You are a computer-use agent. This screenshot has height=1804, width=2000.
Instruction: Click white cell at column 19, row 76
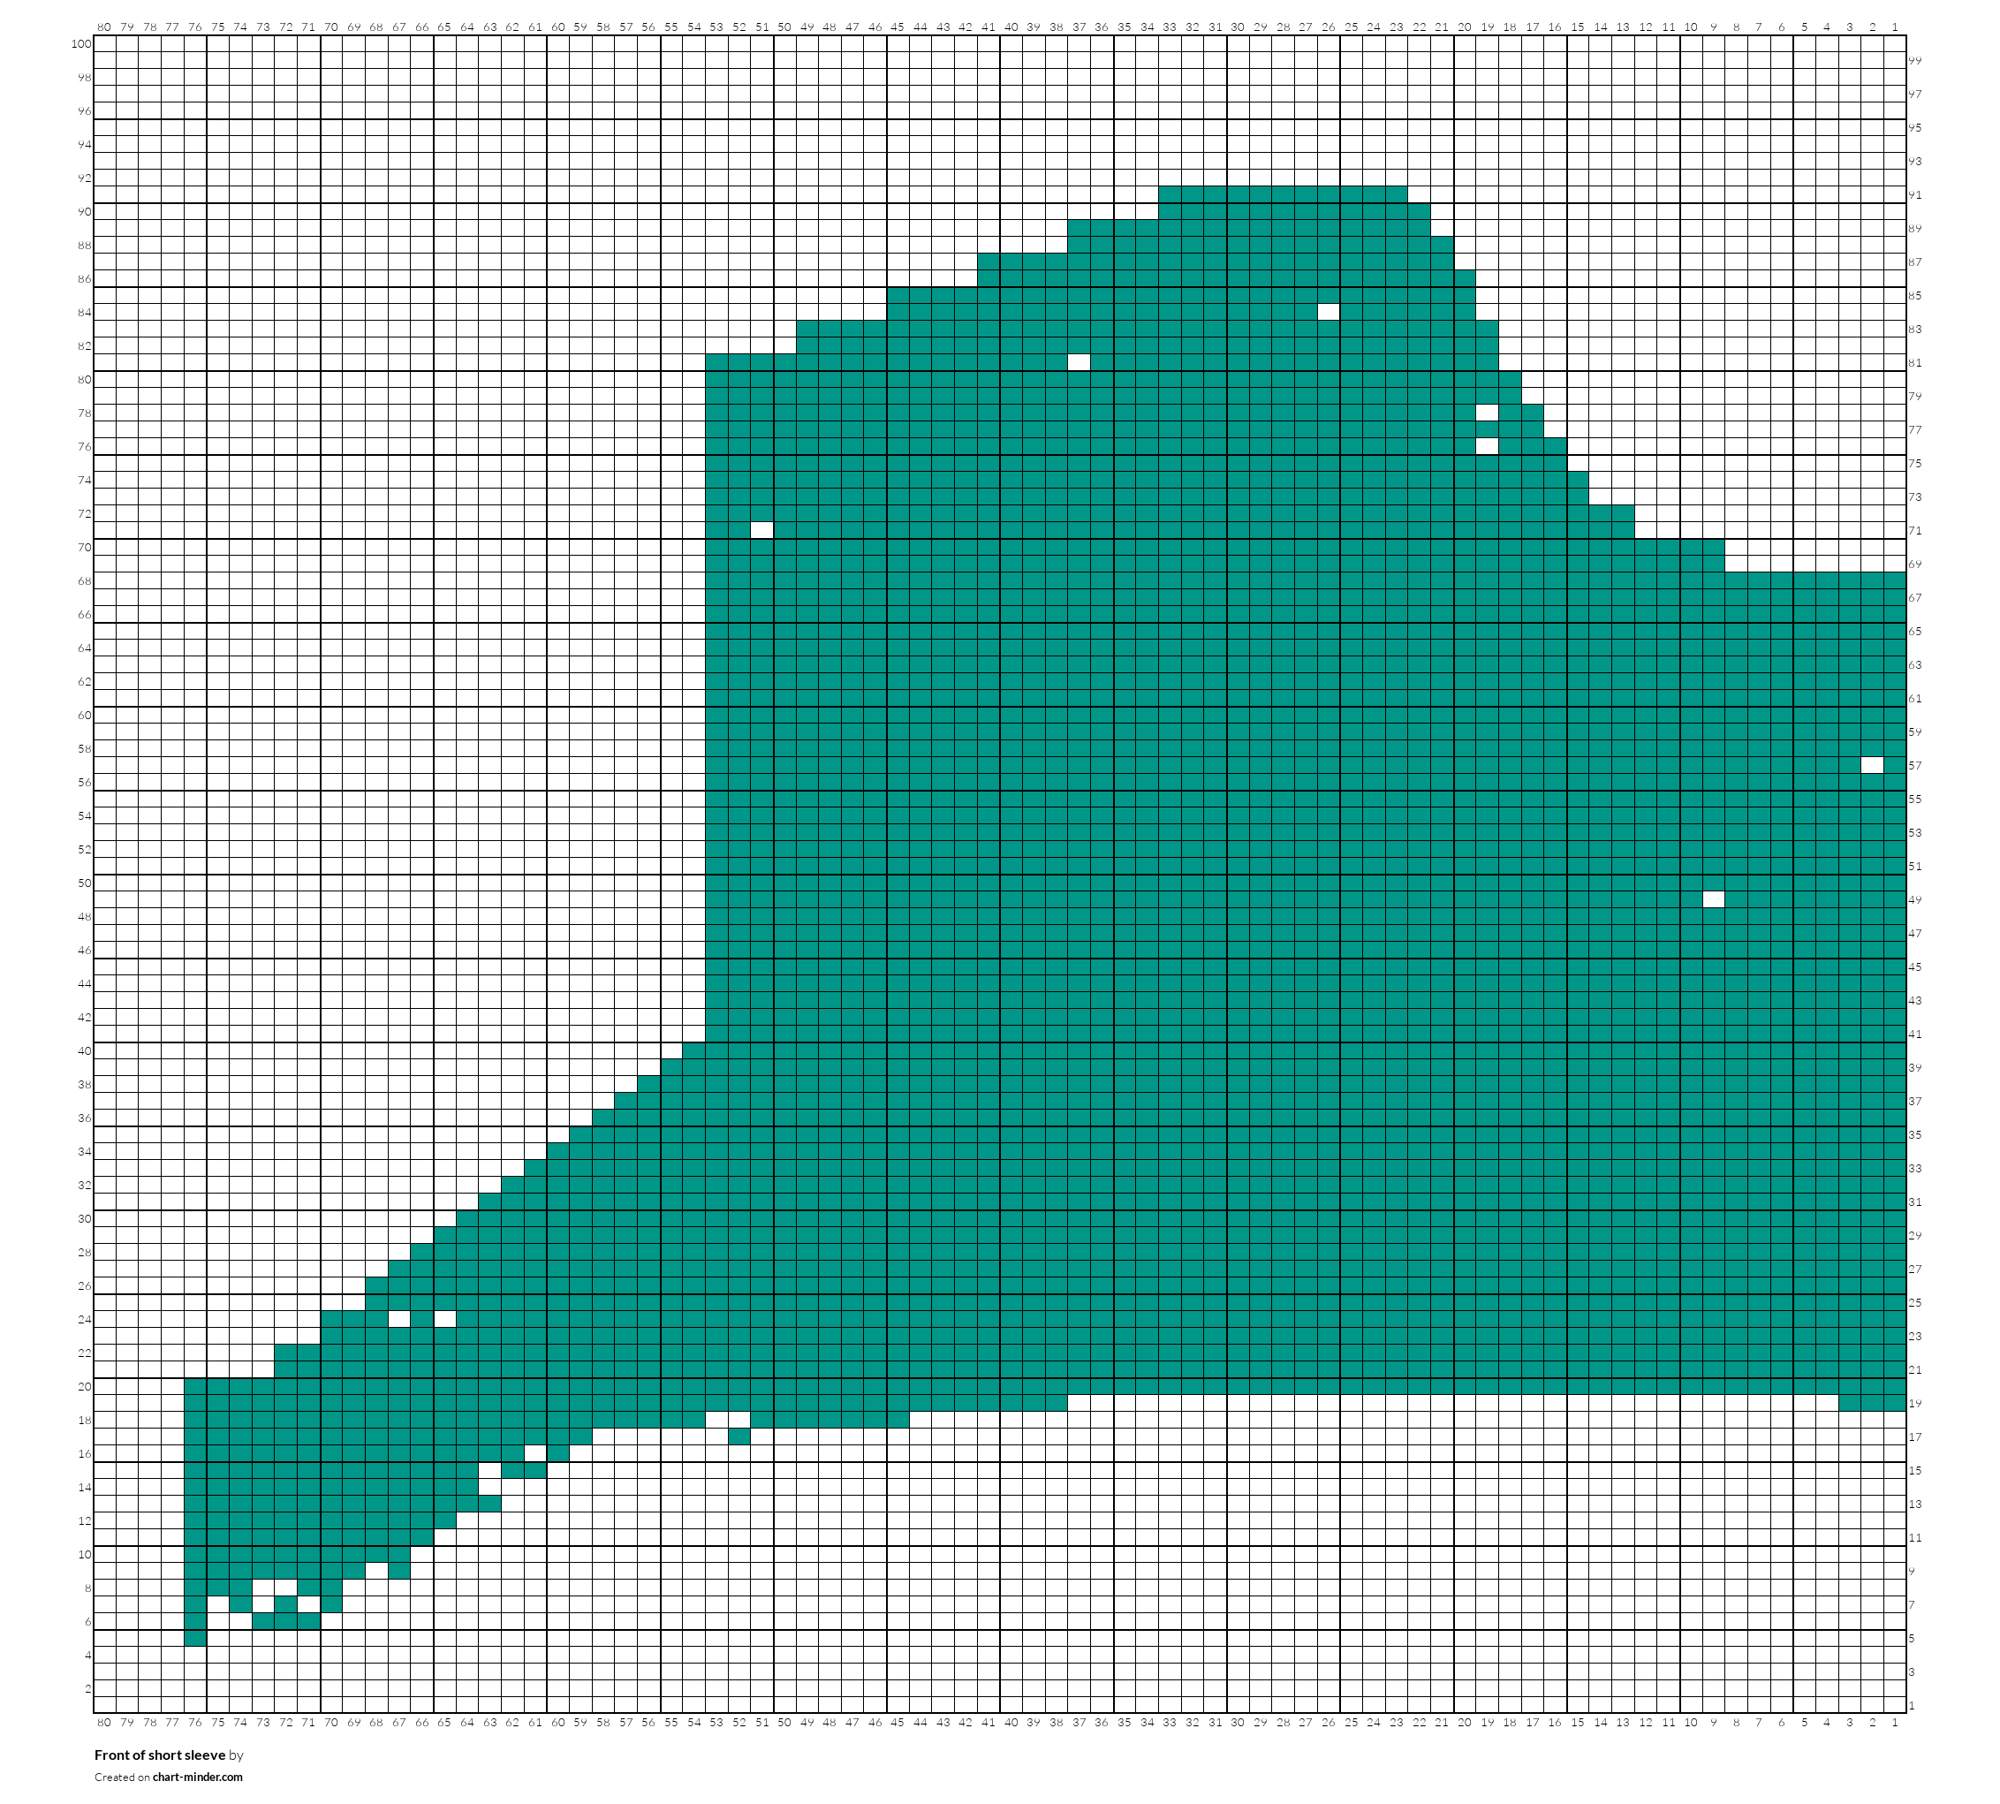point(1488,446)
